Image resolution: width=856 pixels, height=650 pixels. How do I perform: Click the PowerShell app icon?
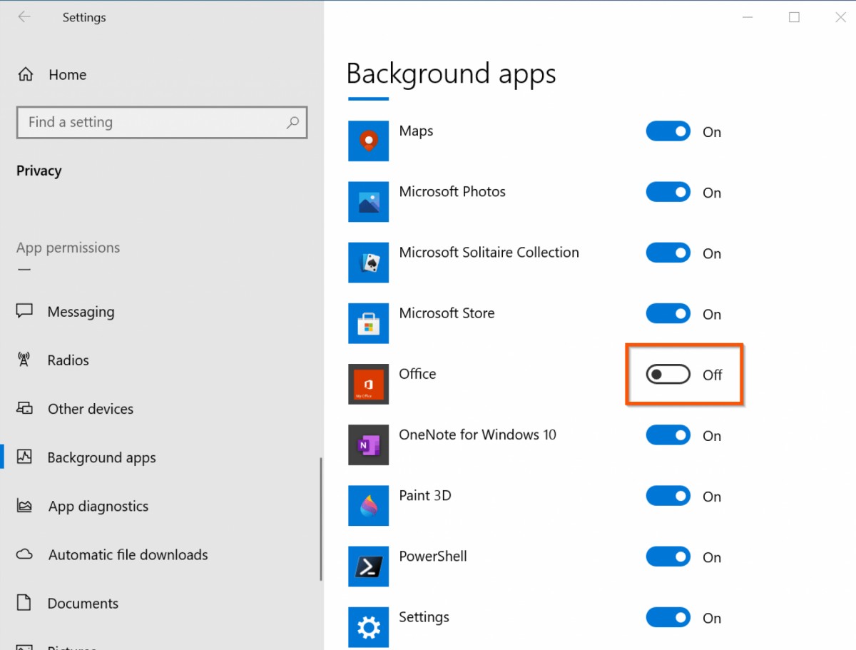click(368, 566)
